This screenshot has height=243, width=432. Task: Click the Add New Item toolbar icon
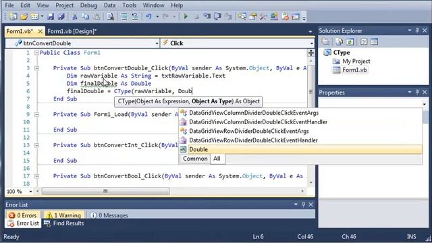[x=34, y=16]
